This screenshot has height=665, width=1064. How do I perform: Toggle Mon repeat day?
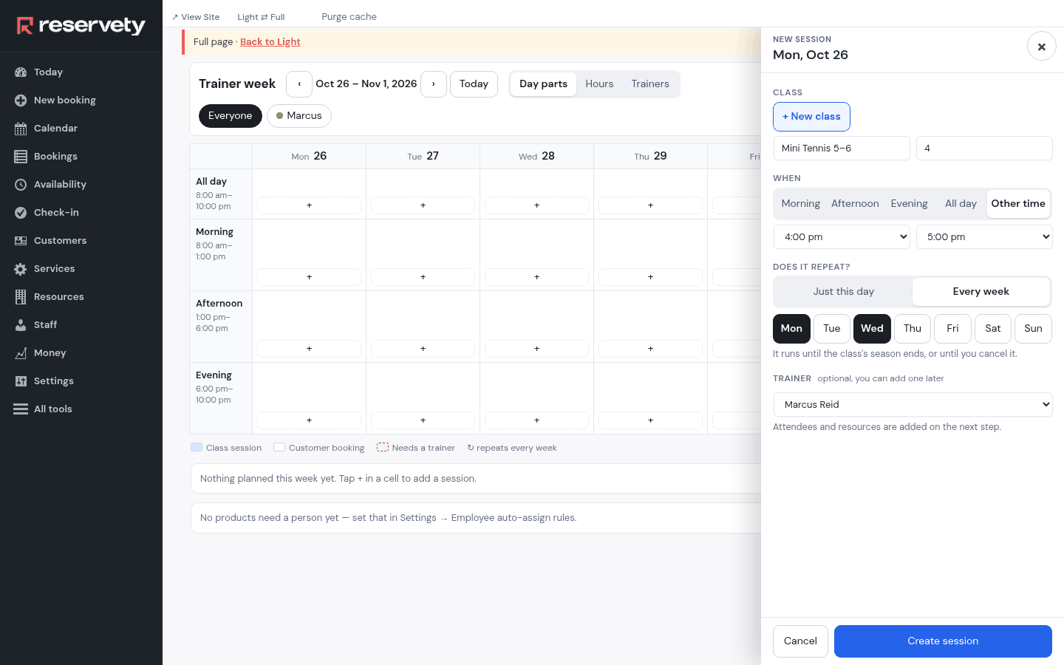click(x=791, y=329)
